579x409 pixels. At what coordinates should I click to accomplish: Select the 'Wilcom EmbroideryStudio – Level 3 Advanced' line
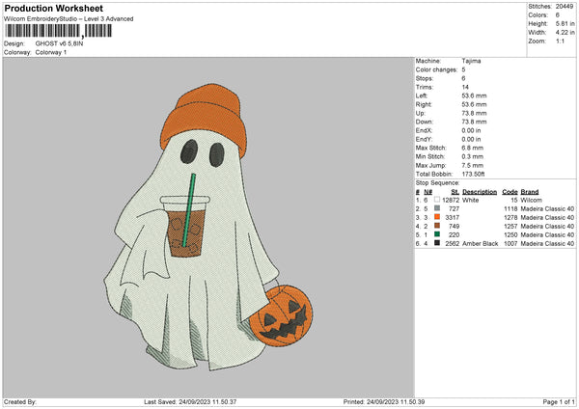tap(69, 19)
